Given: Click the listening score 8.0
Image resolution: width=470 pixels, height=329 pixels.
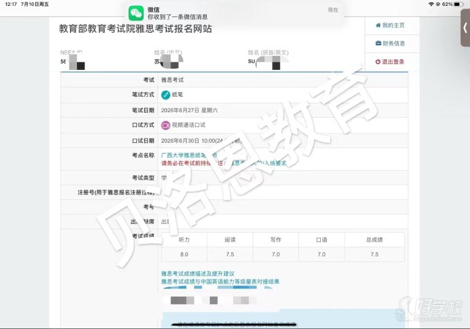Looking at the screenshot, I should [184, 254].
